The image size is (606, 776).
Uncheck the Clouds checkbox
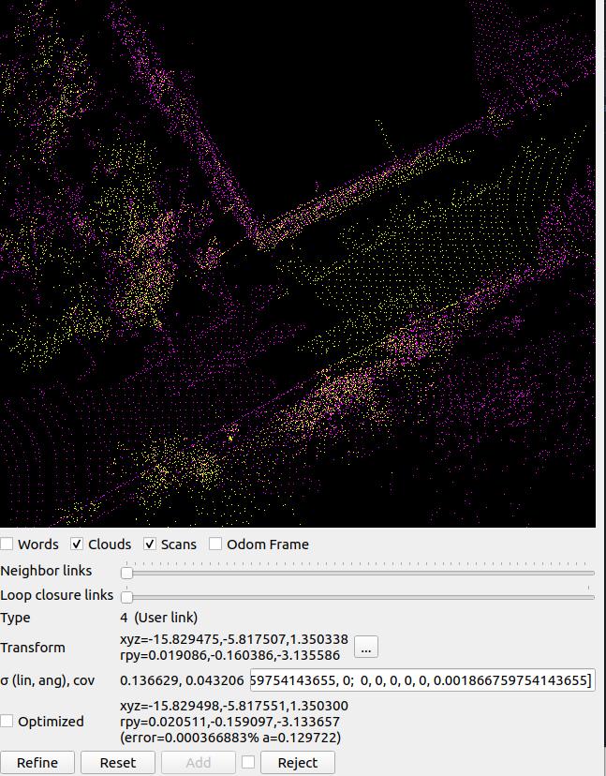pyautogui.click(x=78, y=545)
